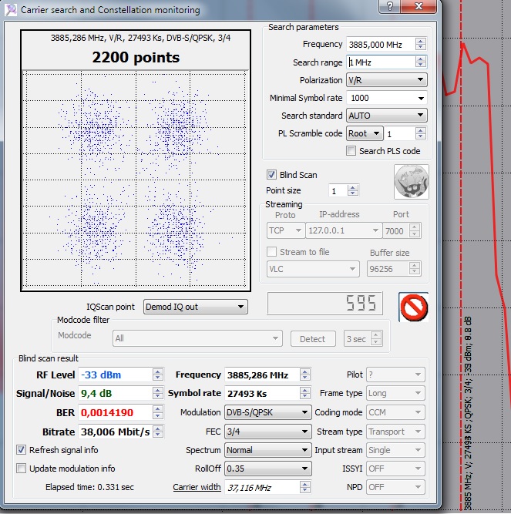Click the cat logo picture button
The height and width of the screenshot is (514, 511).
coord(412,182)
